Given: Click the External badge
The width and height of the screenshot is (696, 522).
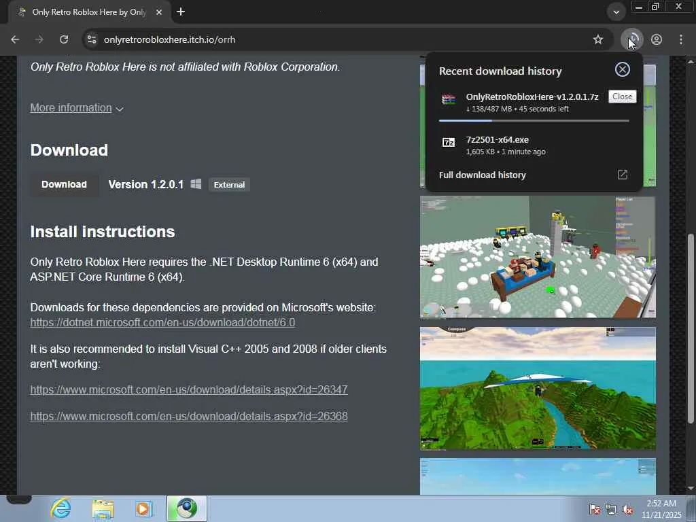Looking at the screenshot, I should pos(229,185).
